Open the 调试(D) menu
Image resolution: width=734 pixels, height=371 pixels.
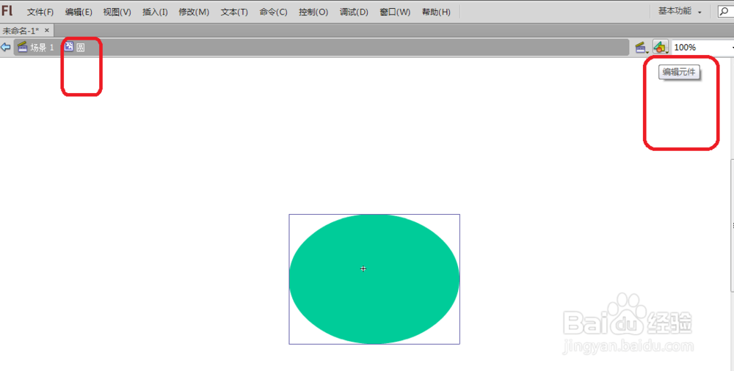pyautogui.click(x=354, y=12)
